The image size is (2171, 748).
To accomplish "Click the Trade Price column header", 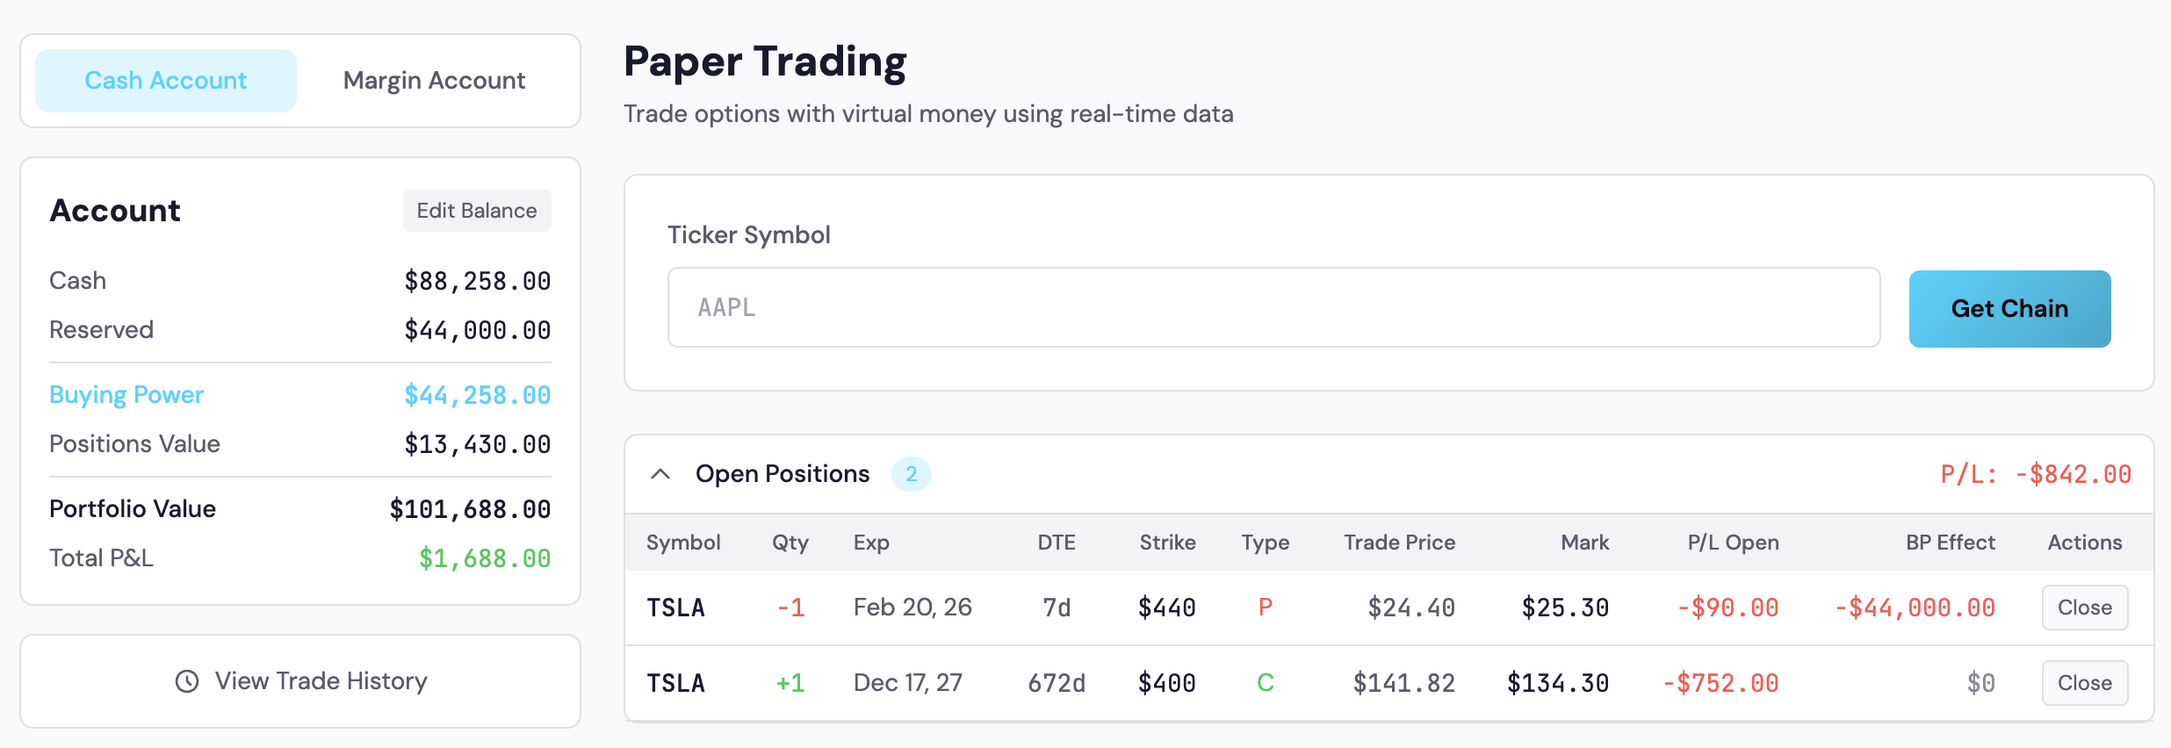I will [1398, 542].
